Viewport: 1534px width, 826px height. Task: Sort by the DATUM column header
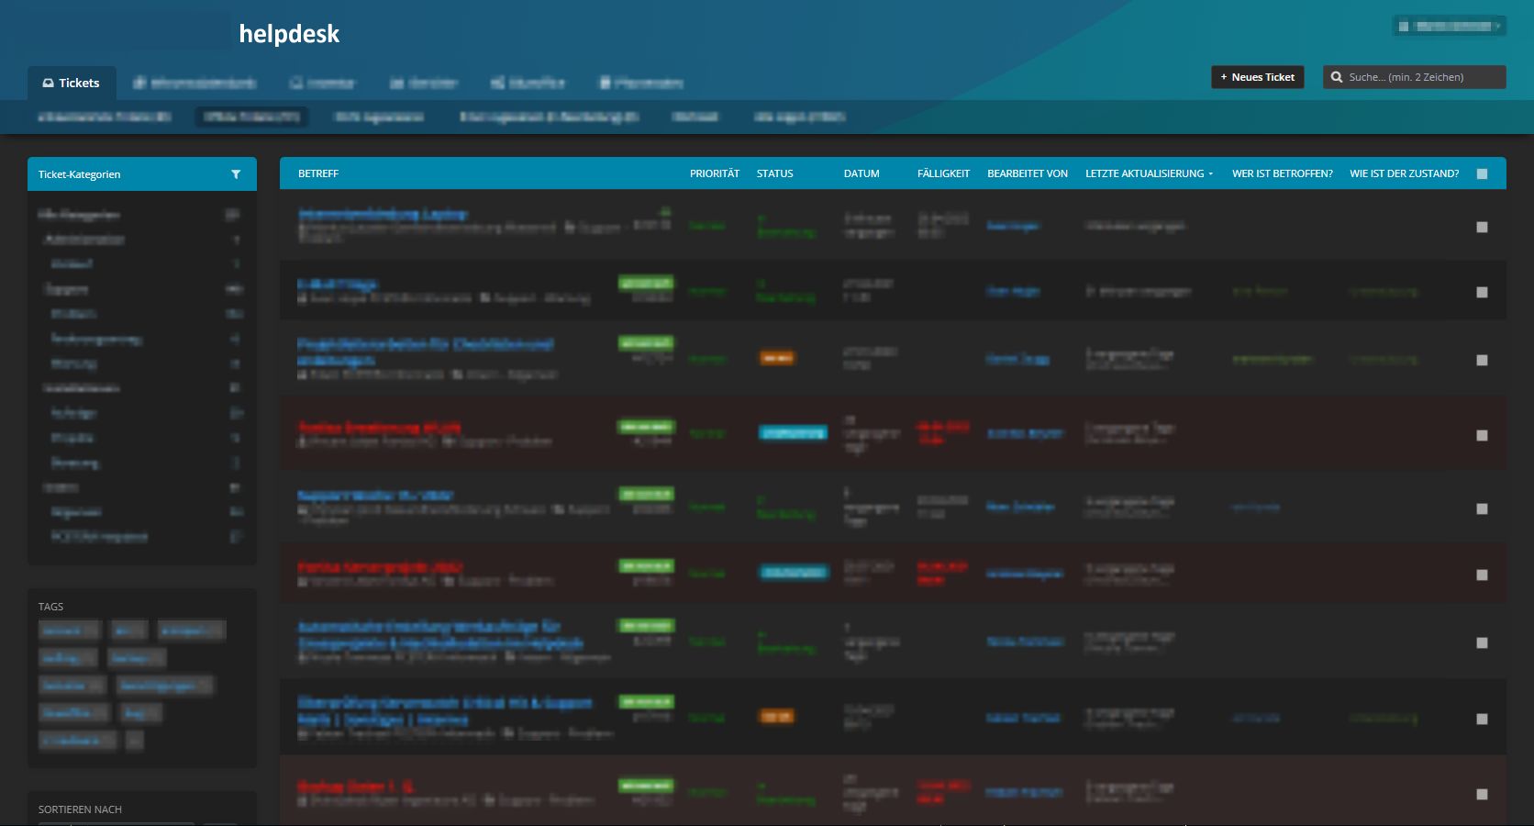coord(861,173)
